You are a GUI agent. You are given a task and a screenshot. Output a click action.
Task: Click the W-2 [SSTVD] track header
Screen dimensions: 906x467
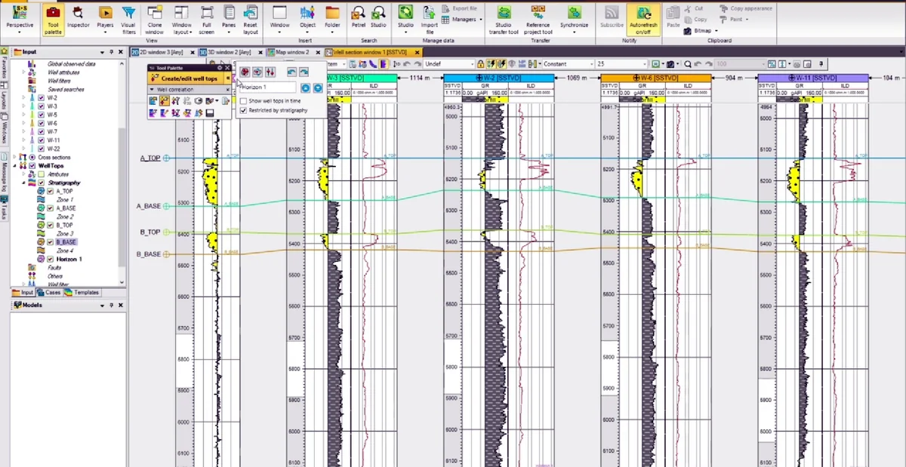[499, 78]
